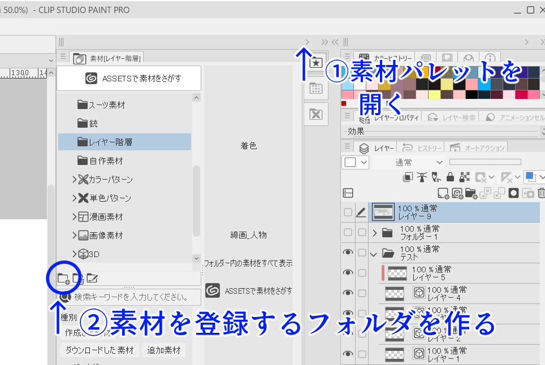Click the layer opacity slider bar

point(485,162)
